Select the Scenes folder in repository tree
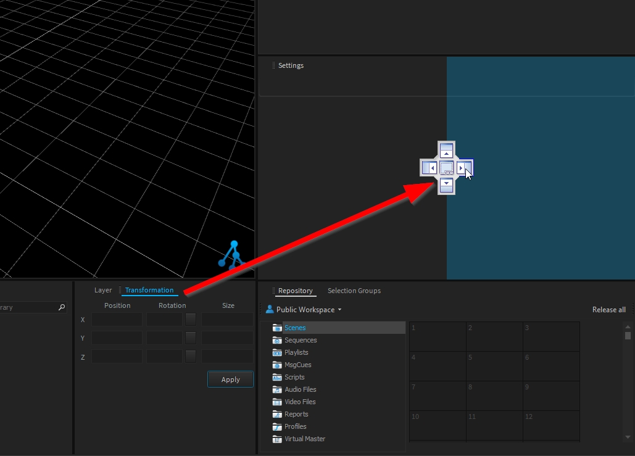Image resolution: width=635 pixels, height=456 pixels. coord(295,328)
